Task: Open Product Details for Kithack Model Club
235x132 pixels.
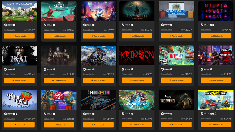Action: tap(166, 74)
